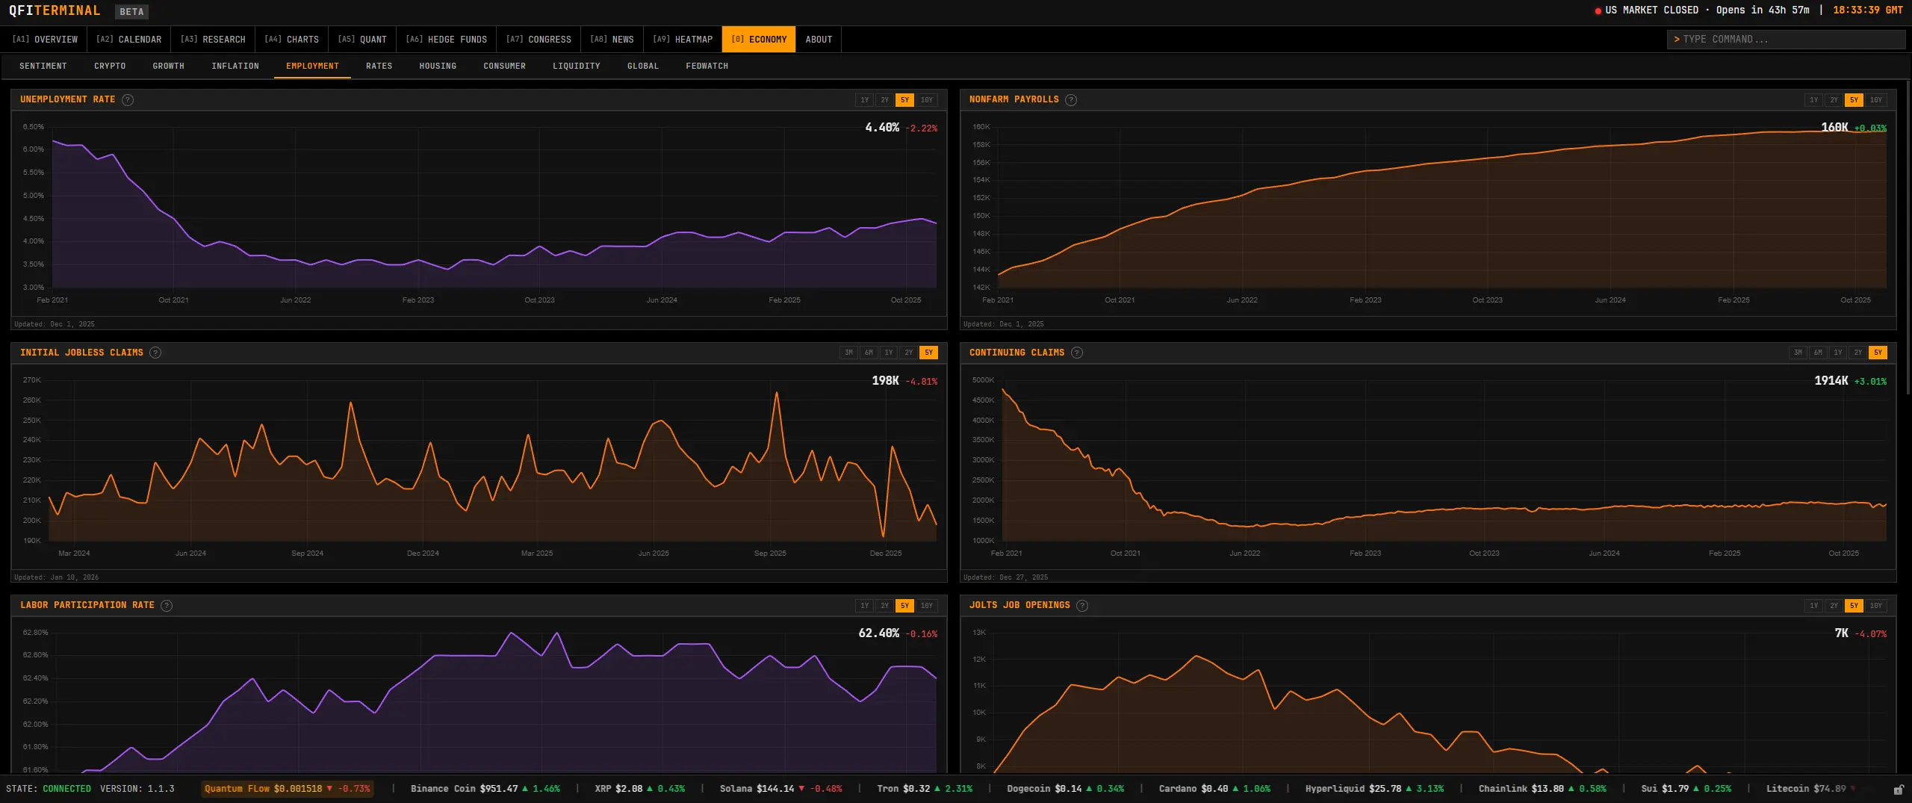Click the lock icon in status bar

point(1899,790)
